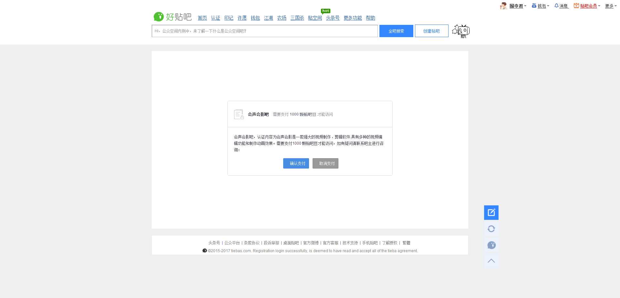Click 确认支付 to confirm payment
This screenshot has height=298, width=620.
[296, 163]
